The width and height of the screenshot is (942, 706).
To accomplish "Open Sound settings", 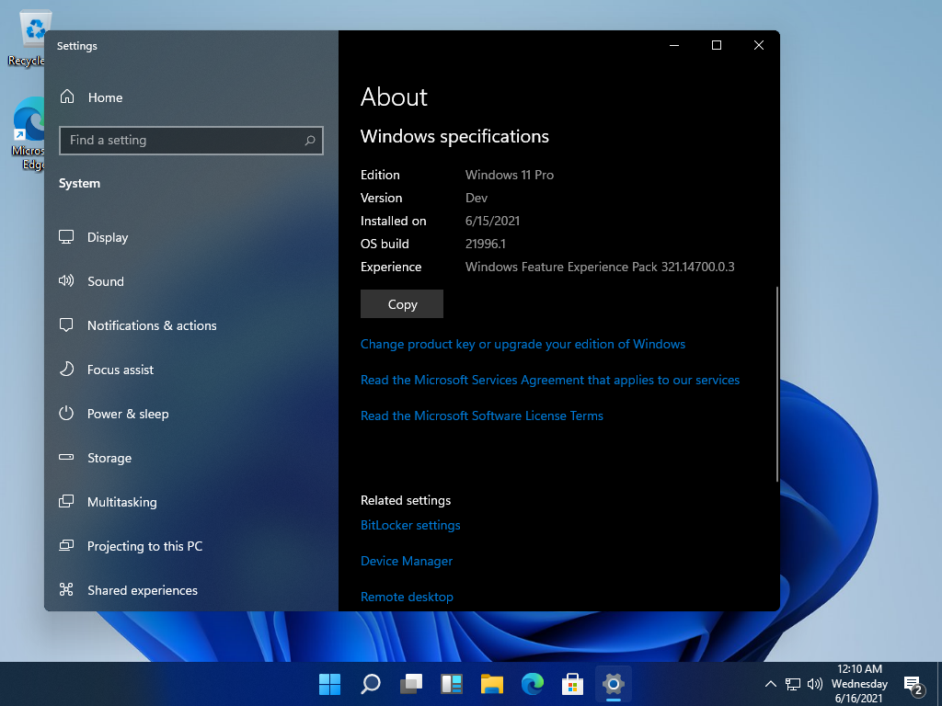I will tap(191, 281).
